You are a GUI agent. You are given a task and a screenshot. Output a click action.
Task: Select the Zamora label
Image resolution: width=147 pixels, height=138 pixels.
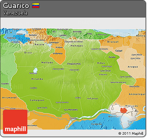coord(33,35)
